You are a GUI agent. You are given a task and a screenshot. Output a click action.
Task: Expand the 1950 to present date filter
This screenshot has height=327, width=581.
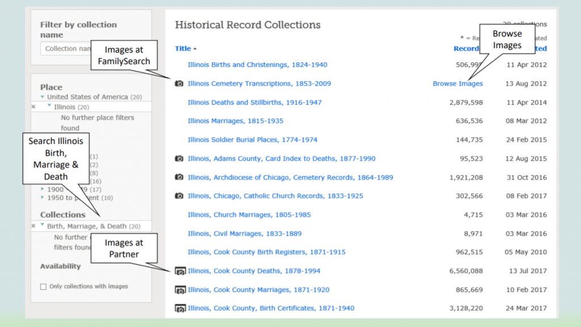[42, 197]
